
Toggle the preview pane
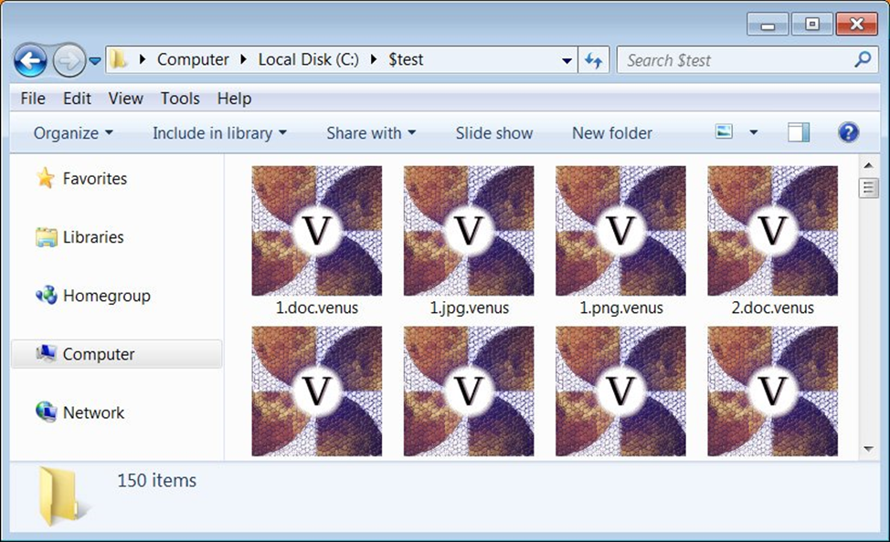tap(799, 132)
